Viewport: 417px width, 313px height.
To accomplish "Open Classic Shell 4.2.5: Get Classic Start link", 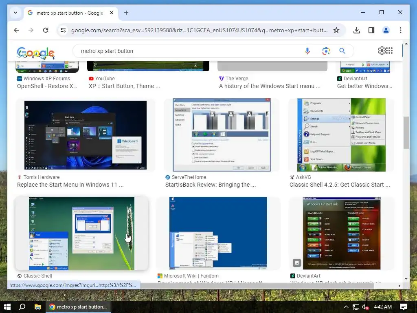I will 340,185.
